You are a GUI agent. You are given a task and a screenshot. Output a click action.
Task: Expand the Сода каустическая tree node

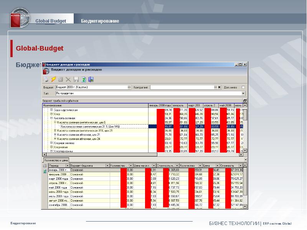pyautogui.click(x=51, y=110)
